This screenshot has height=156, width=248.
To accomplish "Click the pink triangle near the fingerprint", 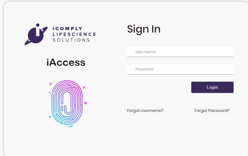I will [x=84, y=87].
